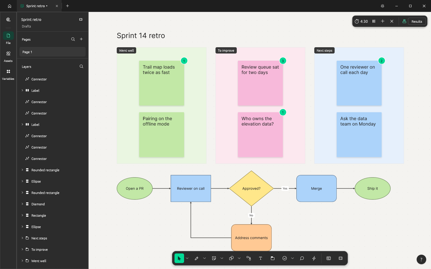Viewport: 431px width, 269px height.
Task: Open a new tab with plus
Action: coord(67,6)
